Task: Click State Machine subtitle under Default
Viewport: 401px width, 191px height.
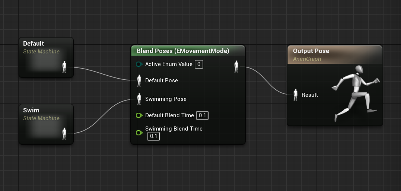Action: [x=41, y=52]
